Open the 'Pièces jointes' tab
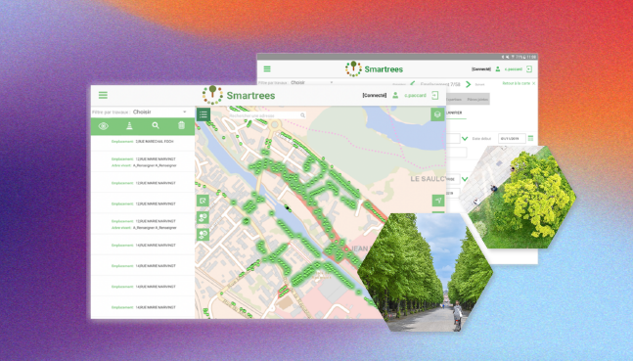 click(x=477, y=100)
